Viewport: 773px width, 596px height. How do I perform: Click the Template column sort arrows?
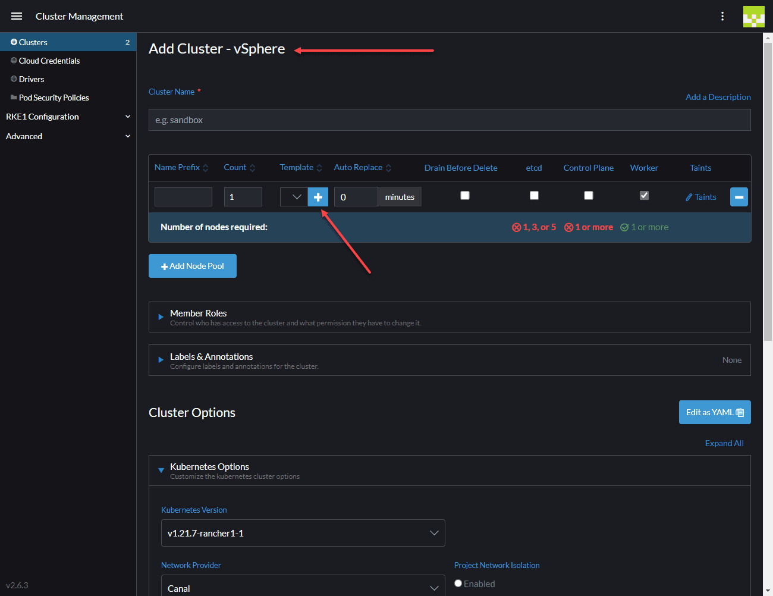pos(319,168)
